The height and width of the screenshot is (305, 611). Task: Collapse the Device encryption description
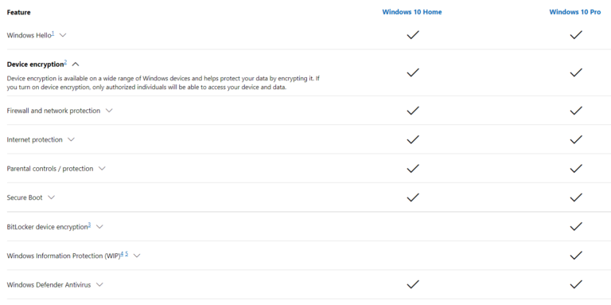[76, 65]
